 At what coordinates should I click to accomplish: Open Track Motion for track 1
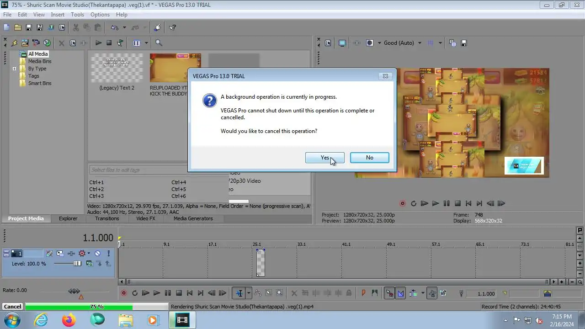(60, 253)
